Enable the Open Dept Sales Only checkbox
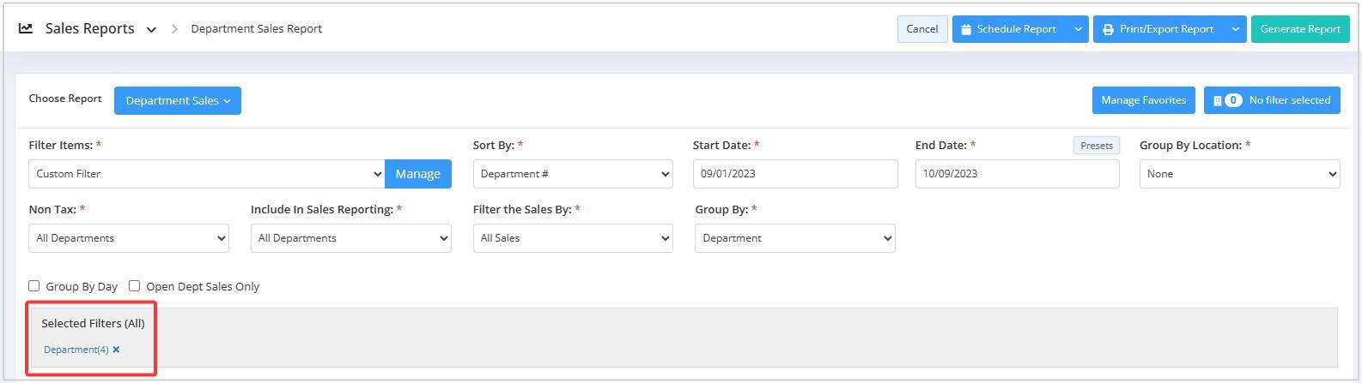Image resolution: width=1362 pixels, height=383 pixels. pyautogui.click(x=134, y=286)
